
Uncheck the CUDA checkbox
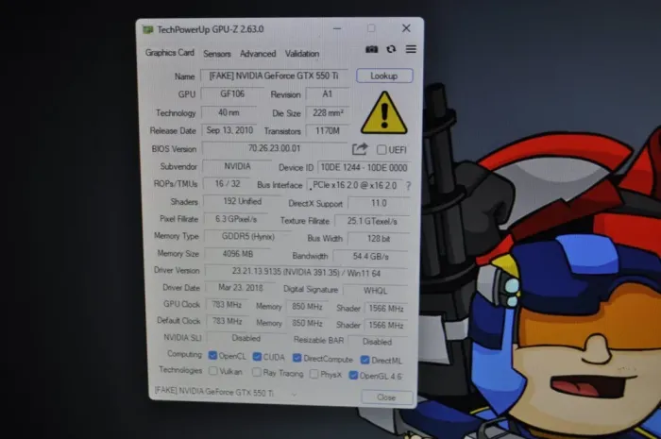[x=257, y=358]
